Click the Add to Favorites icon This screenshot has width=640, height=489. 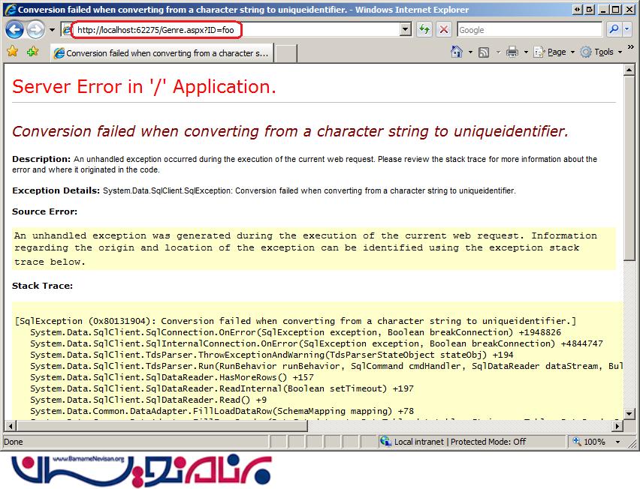click(x=32, y=52)
